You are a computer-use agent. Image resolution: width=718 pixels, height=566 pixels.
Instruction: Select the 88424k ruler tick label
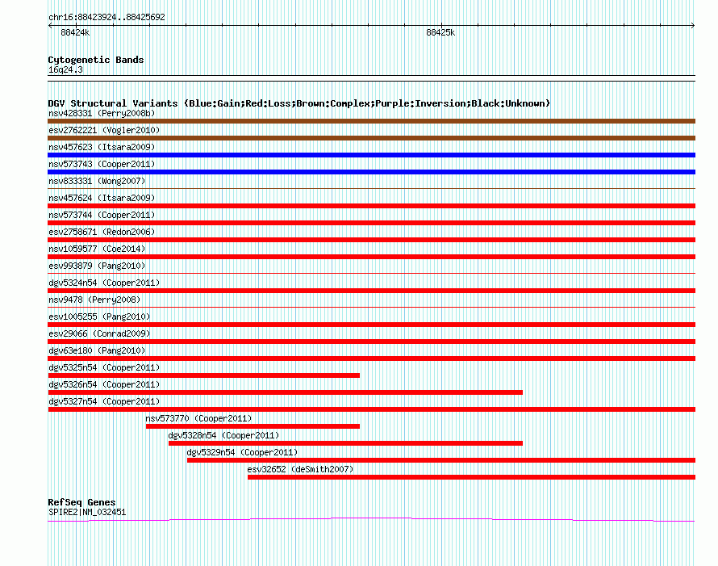(x=75, y=32)
